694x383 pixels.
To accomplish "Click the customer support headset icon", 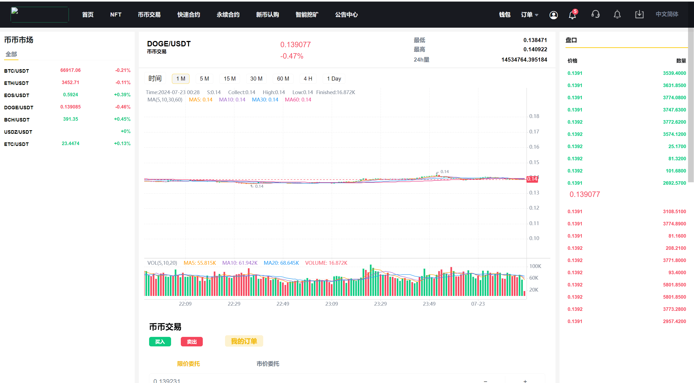I will tap(595, 14).
